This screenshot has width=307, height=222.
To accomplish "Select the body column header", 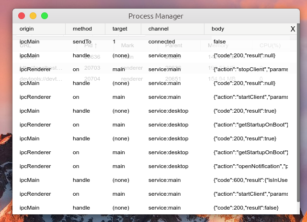I will 218,29.
